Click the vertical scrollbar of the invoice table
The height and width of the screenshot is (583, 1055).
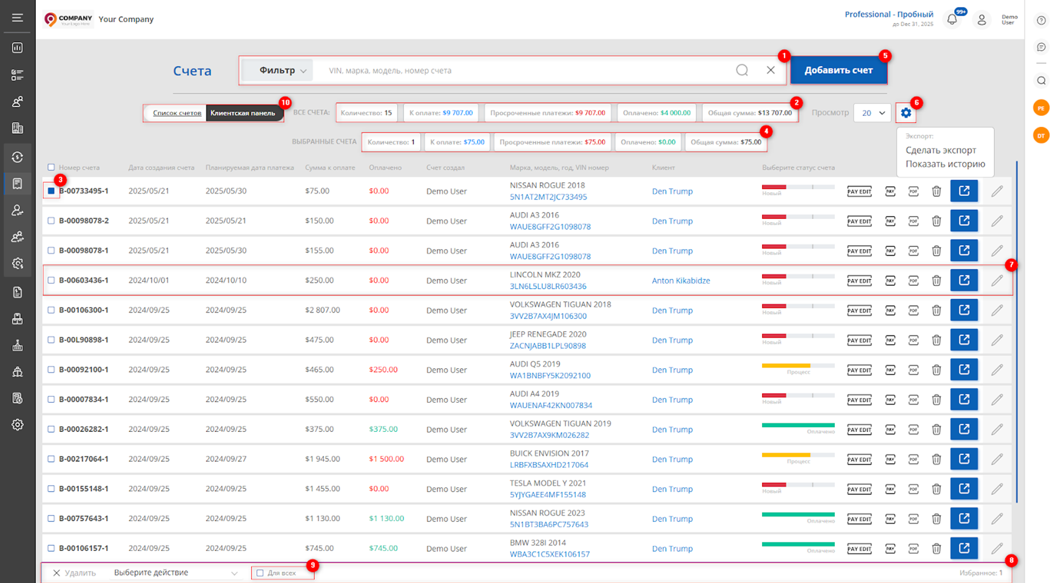click(x=1016, y=331)
